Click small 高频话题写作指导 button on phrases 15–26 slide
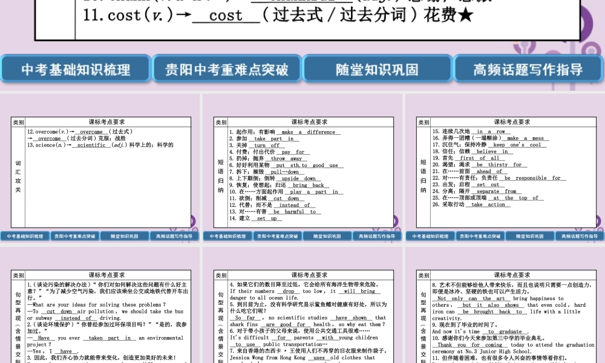605x363 pixels. click(580, 236)
